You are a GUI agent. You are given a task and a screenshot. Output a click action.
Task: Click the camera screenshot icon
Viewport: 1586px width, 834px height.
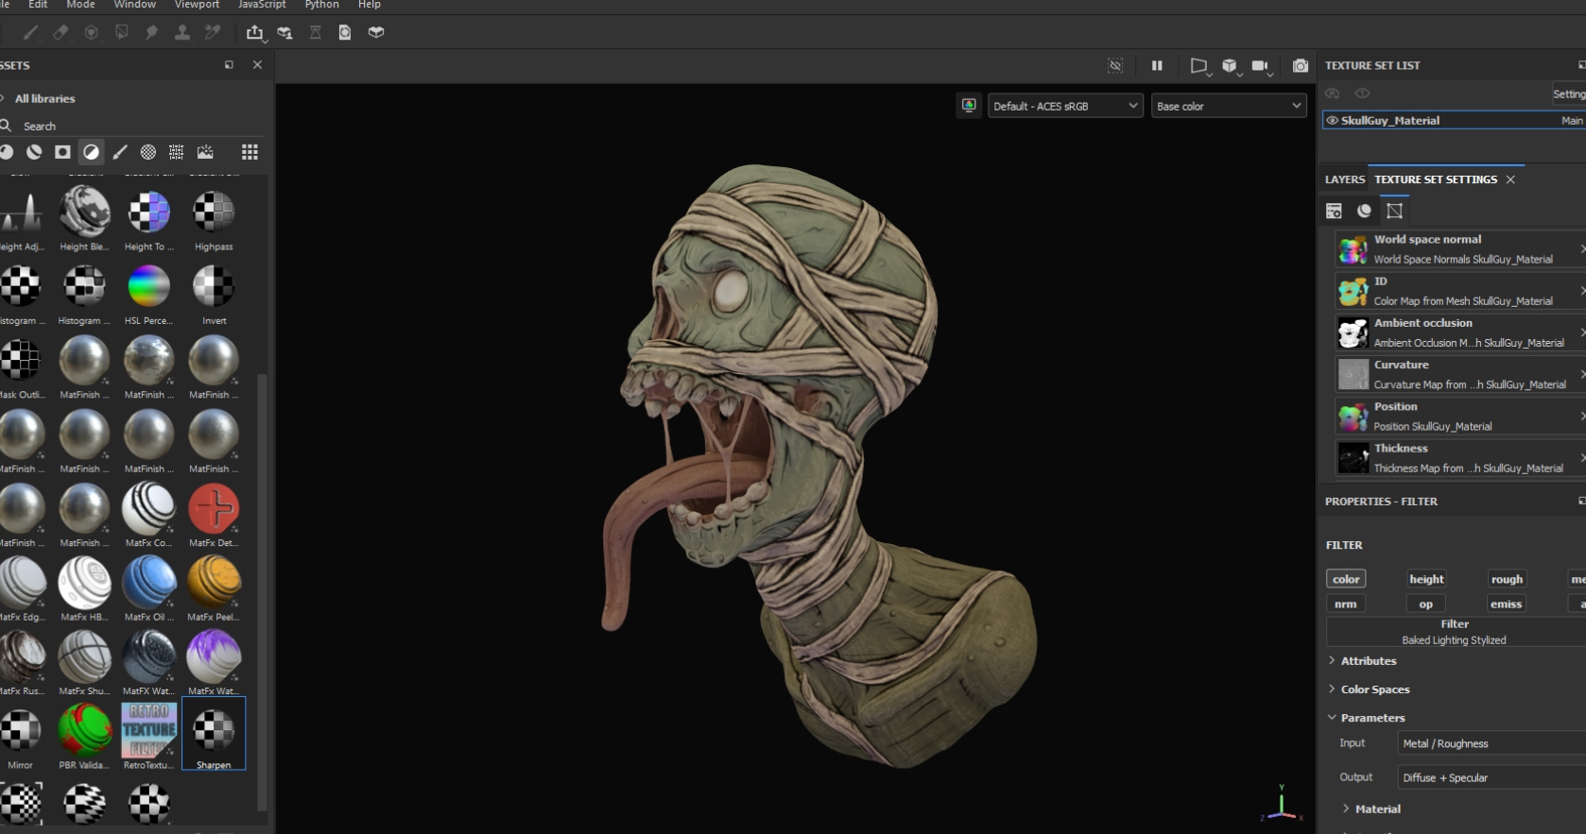coord(1301,65)
